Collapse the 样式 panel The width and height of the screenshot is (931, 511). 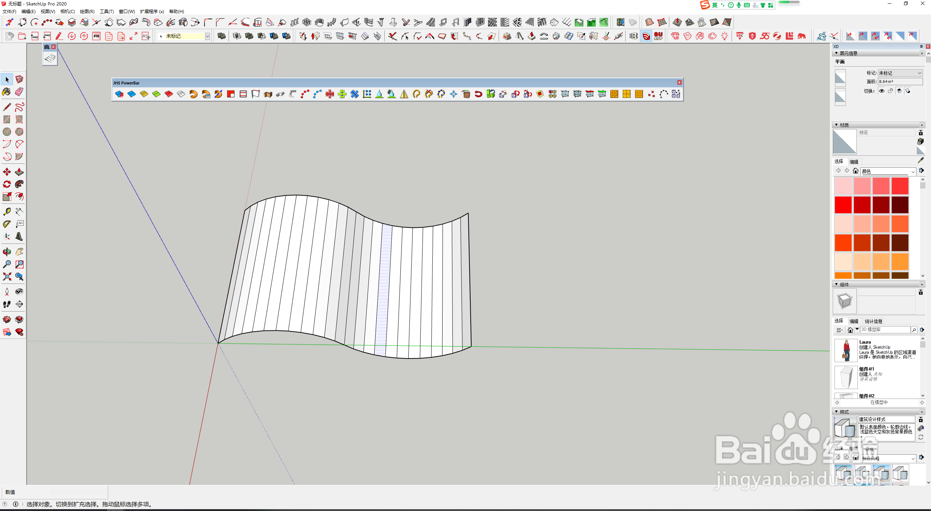(836, 412)
